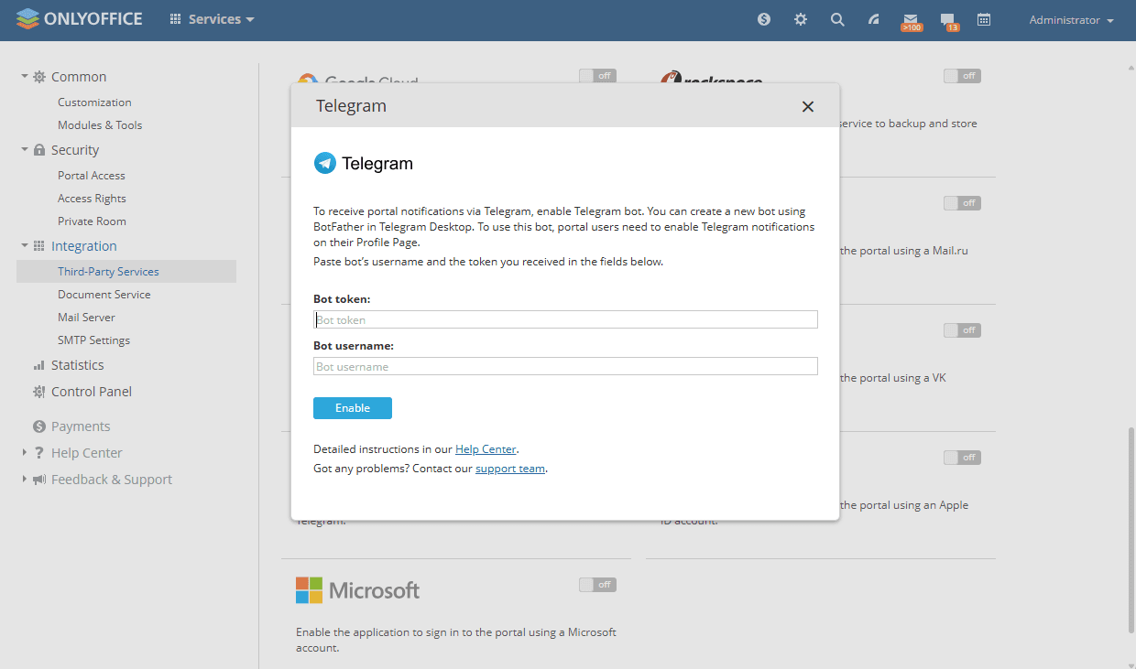Select Third-Party Services in sidebar
The width and height of the screenshot is (1136, 669).
click(126, 272)
